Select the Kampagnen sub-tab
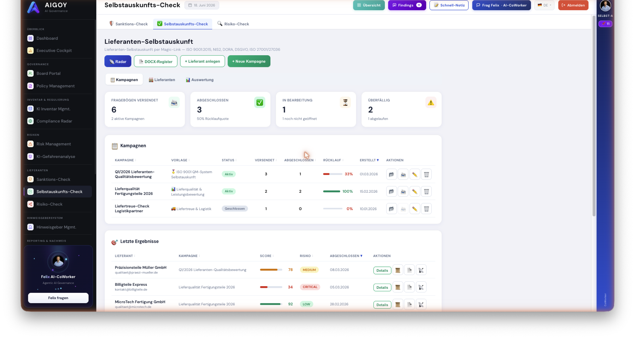 pyautogui.click(x=124, y=80)
